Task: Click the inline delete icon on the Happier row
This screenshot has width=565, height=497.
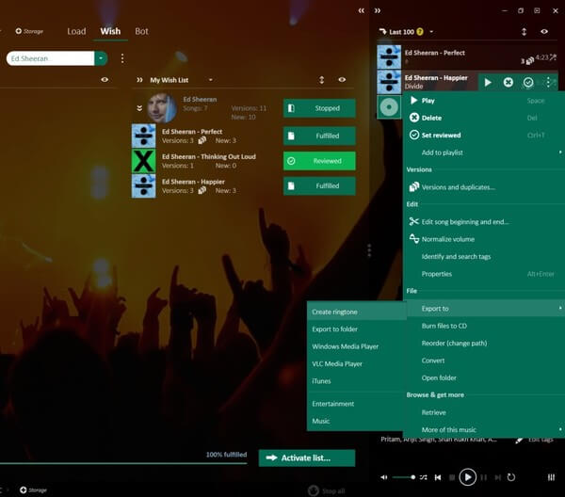Action: click(508, 83)
